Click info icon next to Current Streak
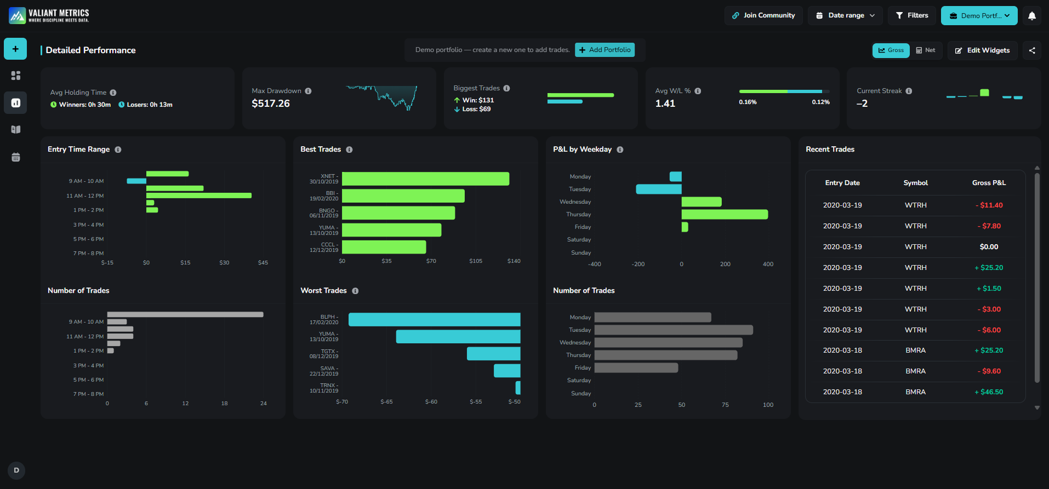Viewport: 1049px width, 489px height. click(909, 91)
